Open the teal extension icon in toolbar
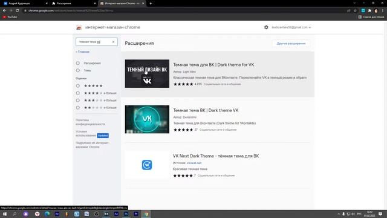Viewport: 387px width, 218px height. 363,11
